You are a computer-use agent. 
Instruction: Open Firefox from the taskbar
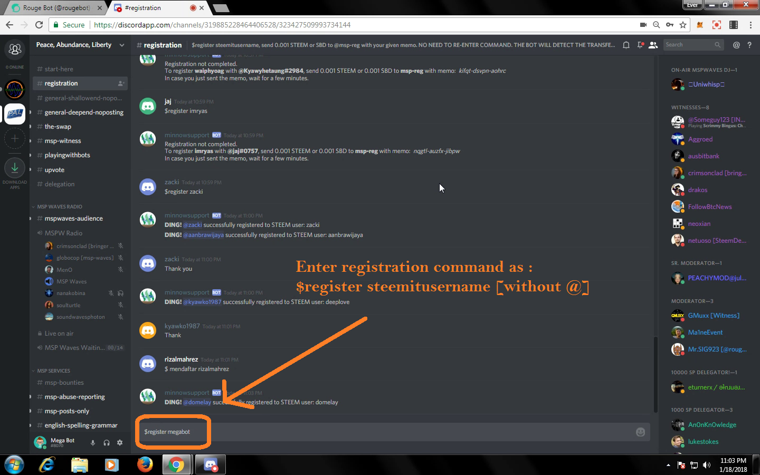point(145,464)
